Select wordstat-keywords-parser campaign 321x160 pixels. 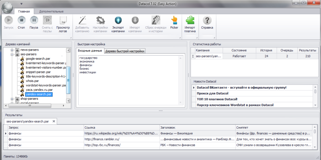[x=46, y=86]
